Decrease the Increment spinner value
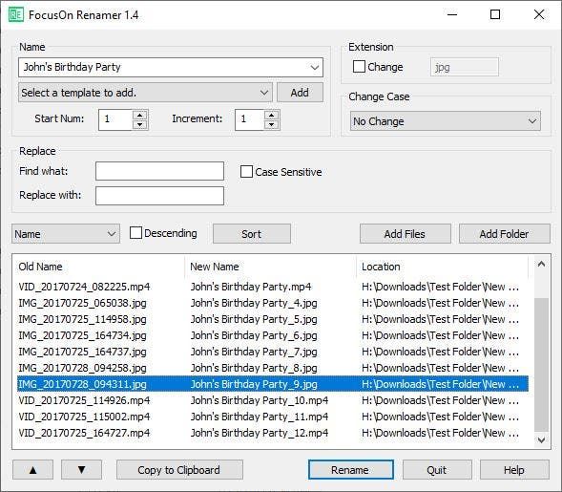This screenshot has height=492, width=562. point(271,124)
